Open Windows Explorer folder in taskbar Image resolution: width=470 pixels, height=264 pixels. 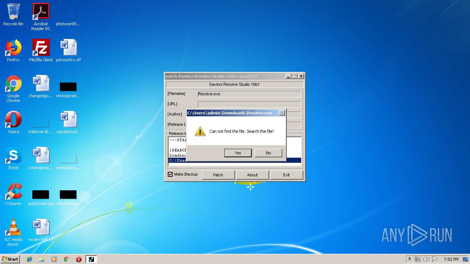(x=41, y=259)
